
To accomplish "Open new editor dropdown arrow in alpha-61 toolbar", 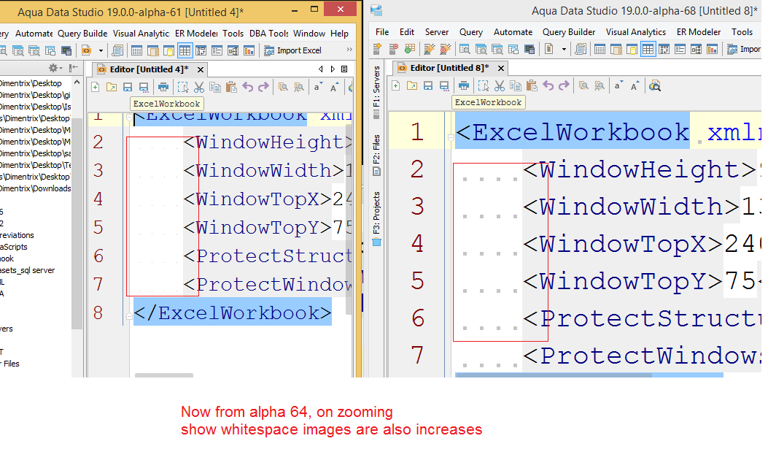I will coord(101,50).
